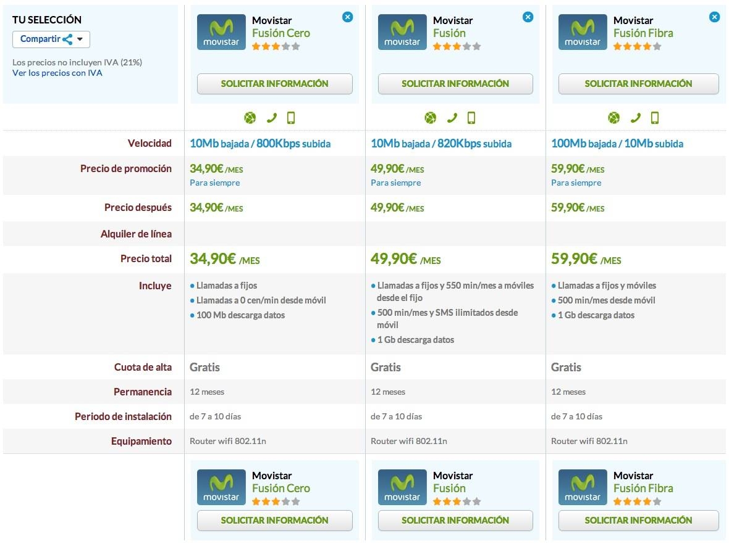Image resolution: width=729 pixels, height=544 pixels.
Task: Click 'TU SELECCIÓN' heading
Action: (x=47, y=20)
